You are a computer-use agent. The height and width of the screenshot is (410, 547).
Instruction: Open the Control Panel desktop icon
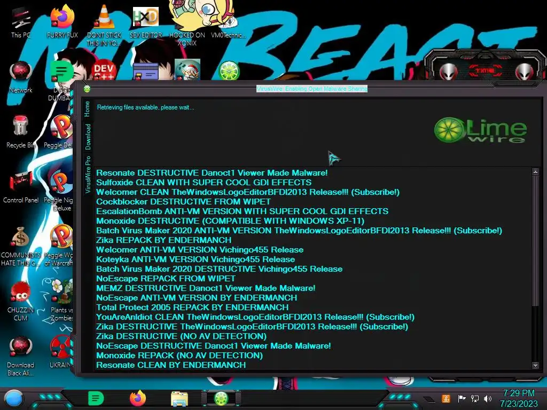tap(21, 187)
